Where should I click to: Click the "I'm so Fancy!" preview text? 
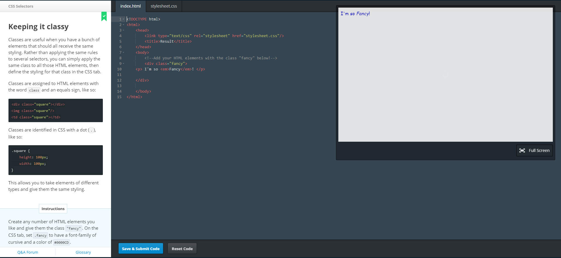click(355, 14)
